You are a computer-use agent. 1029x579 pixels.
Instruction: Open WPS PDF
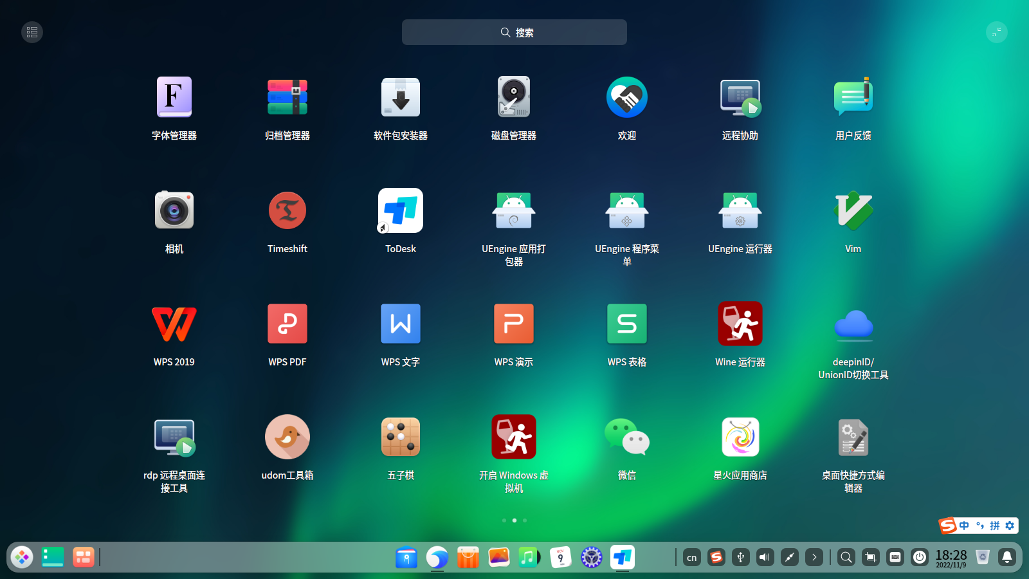coord(287,324)
